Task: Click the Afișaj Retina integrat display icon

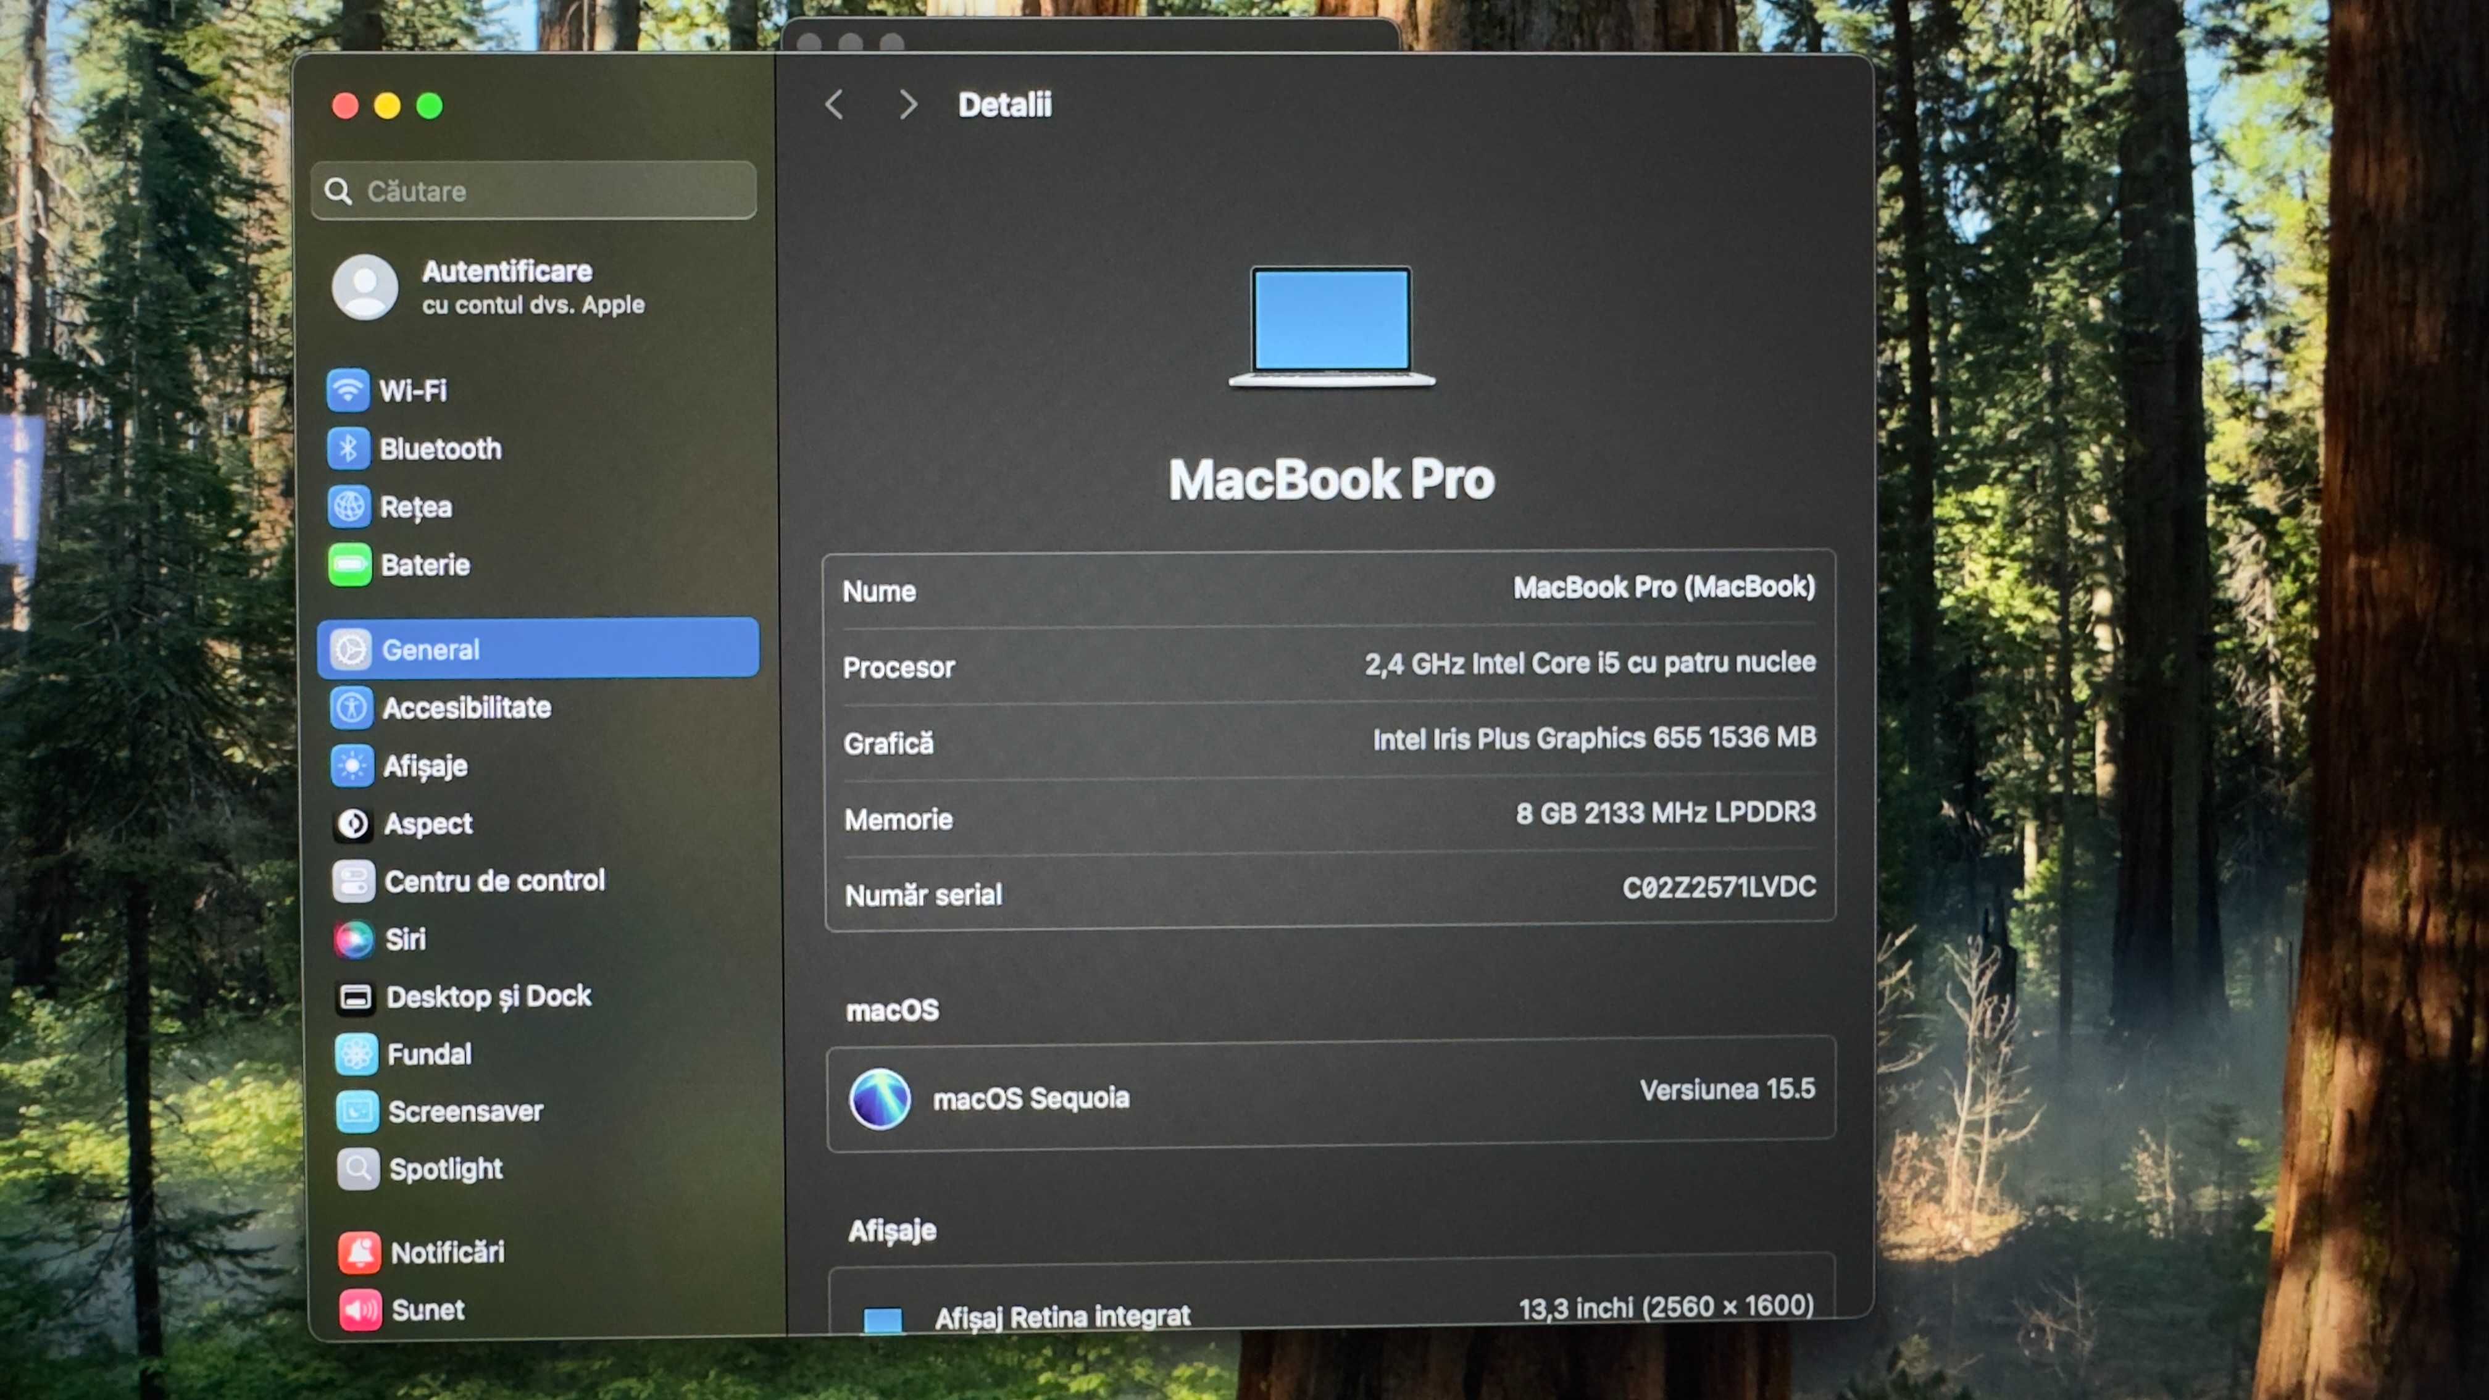Action: click(x=882, y=1320)
